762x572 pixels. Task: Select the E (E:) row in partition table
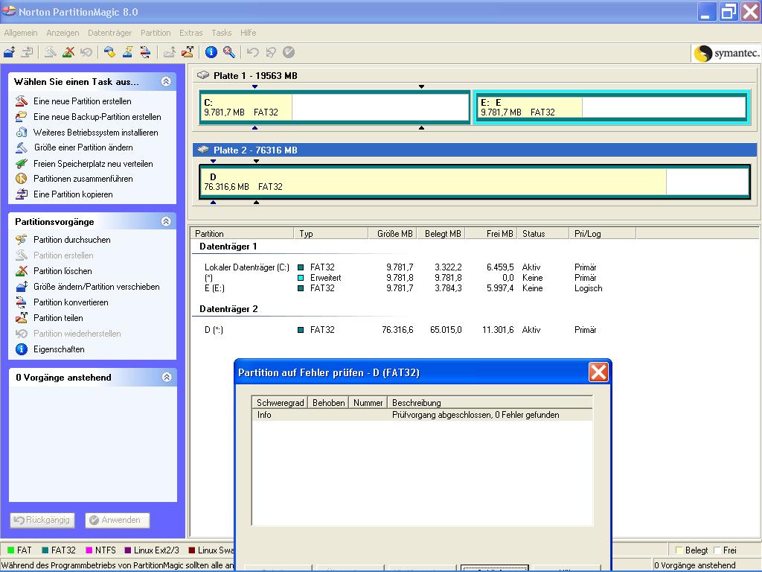point(403,288)
